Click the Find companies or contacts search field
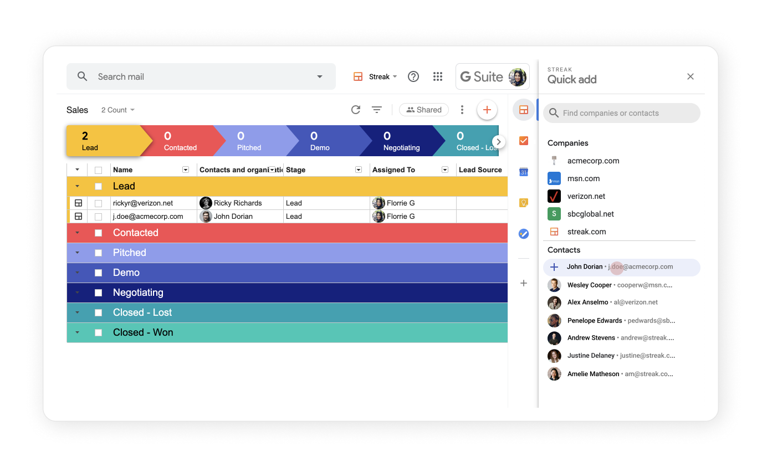The width and height of the screenshot is (767, 472). (x=621, y=113)
